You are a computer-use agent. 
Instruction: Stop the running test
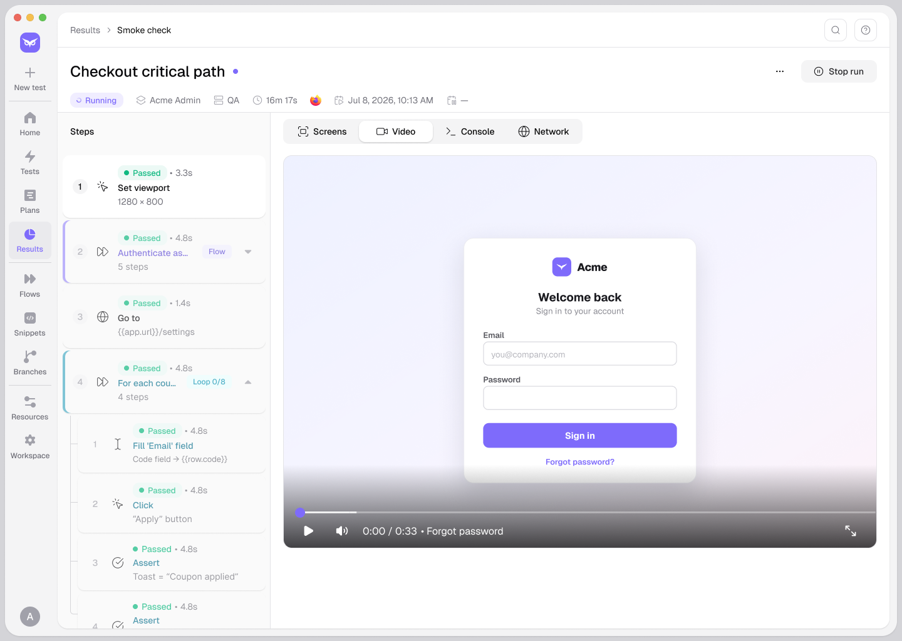click(839, 71)
